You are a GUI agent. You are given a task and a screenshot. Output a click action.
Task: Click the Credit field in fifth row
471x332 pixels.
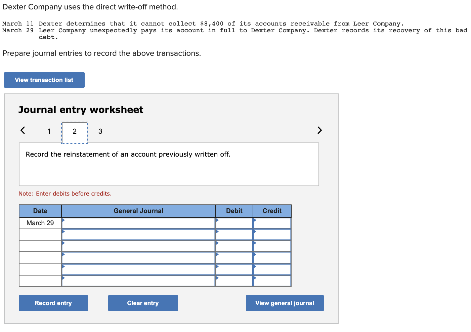point(272,269)
